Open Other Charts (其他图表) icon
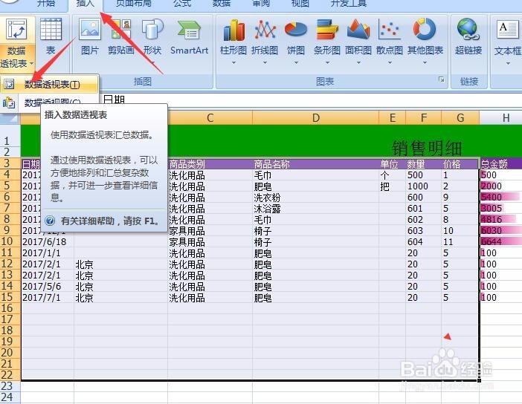The width and height of the screenshot is (522, 404). (425, 29)
